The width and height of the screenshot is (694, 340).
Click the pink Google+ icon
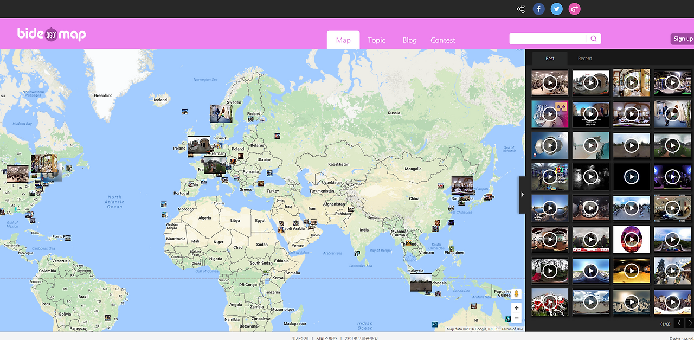[x=574, y=9]
